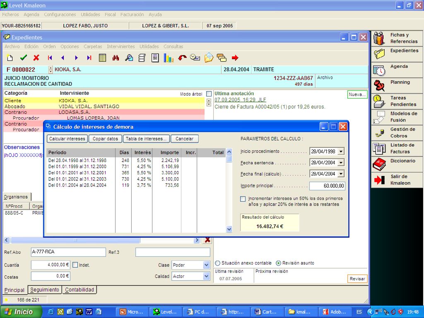Enable the Modo árbol checkbox
This screenshot has height=318, width=424.
(x=209, y=94)
